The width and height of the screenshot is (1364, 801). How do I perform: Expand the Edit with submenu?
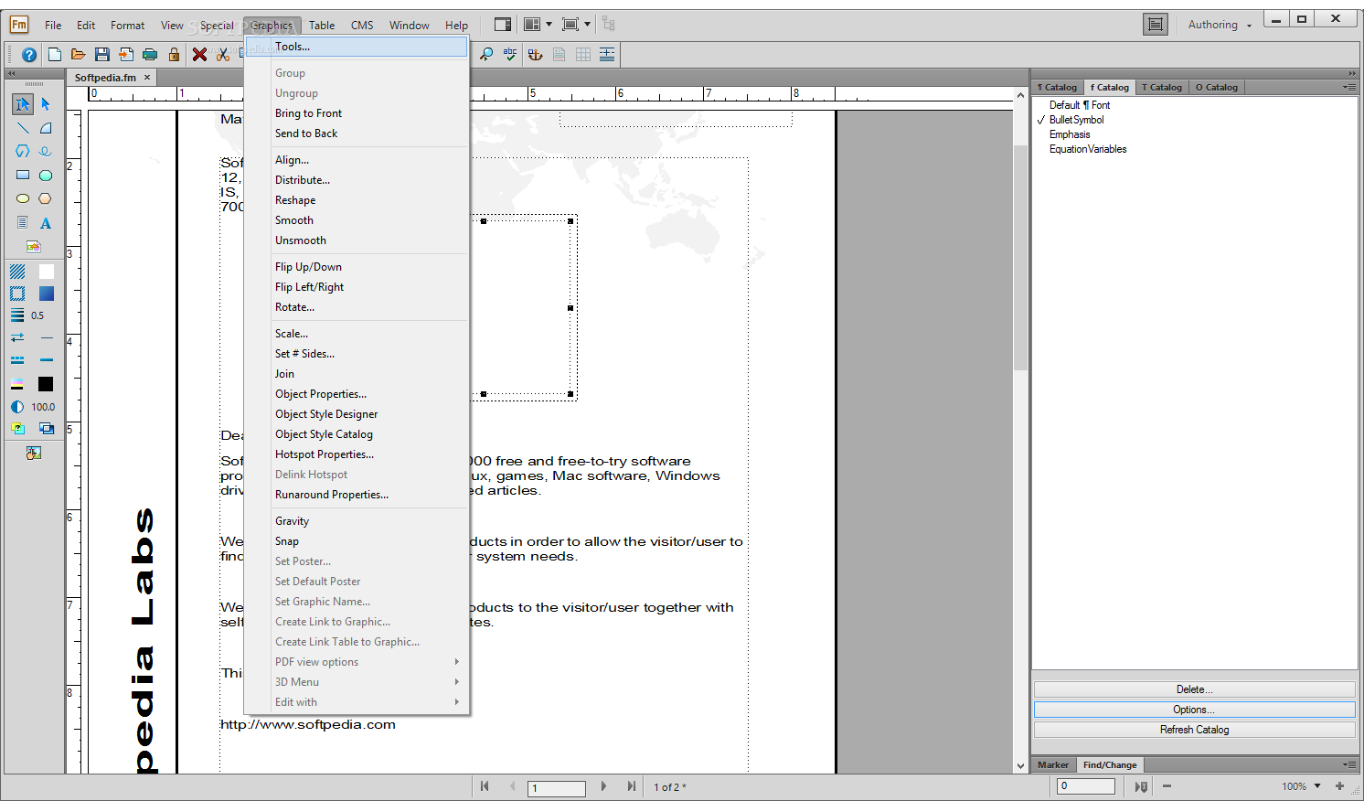357,702
